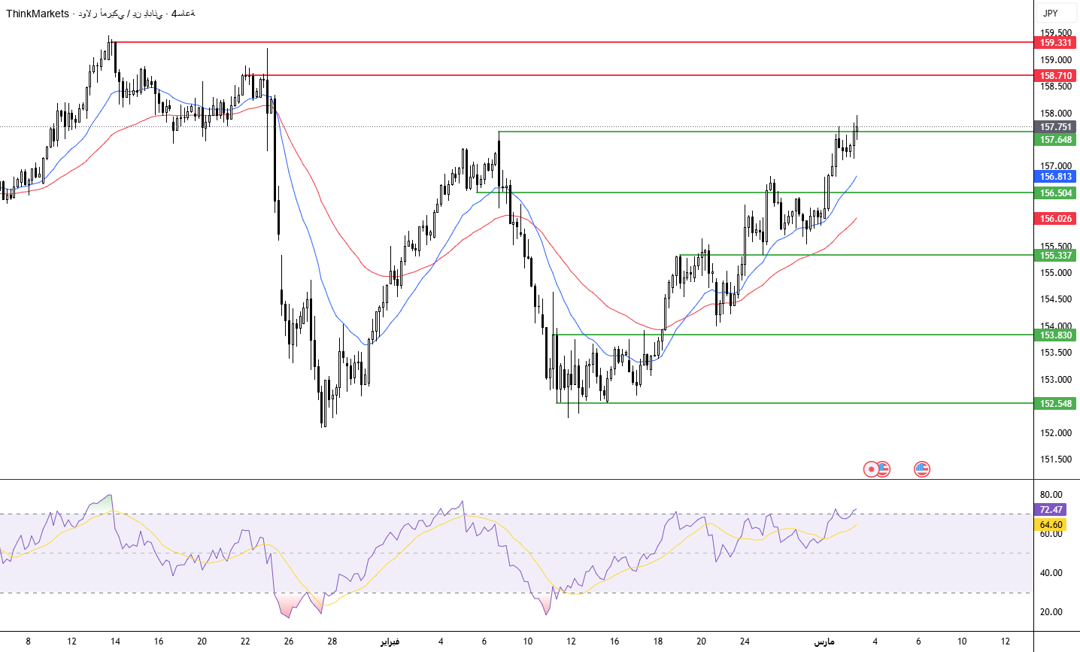
Task: Select the green 152.548 support label
Action: [1056, 404]
